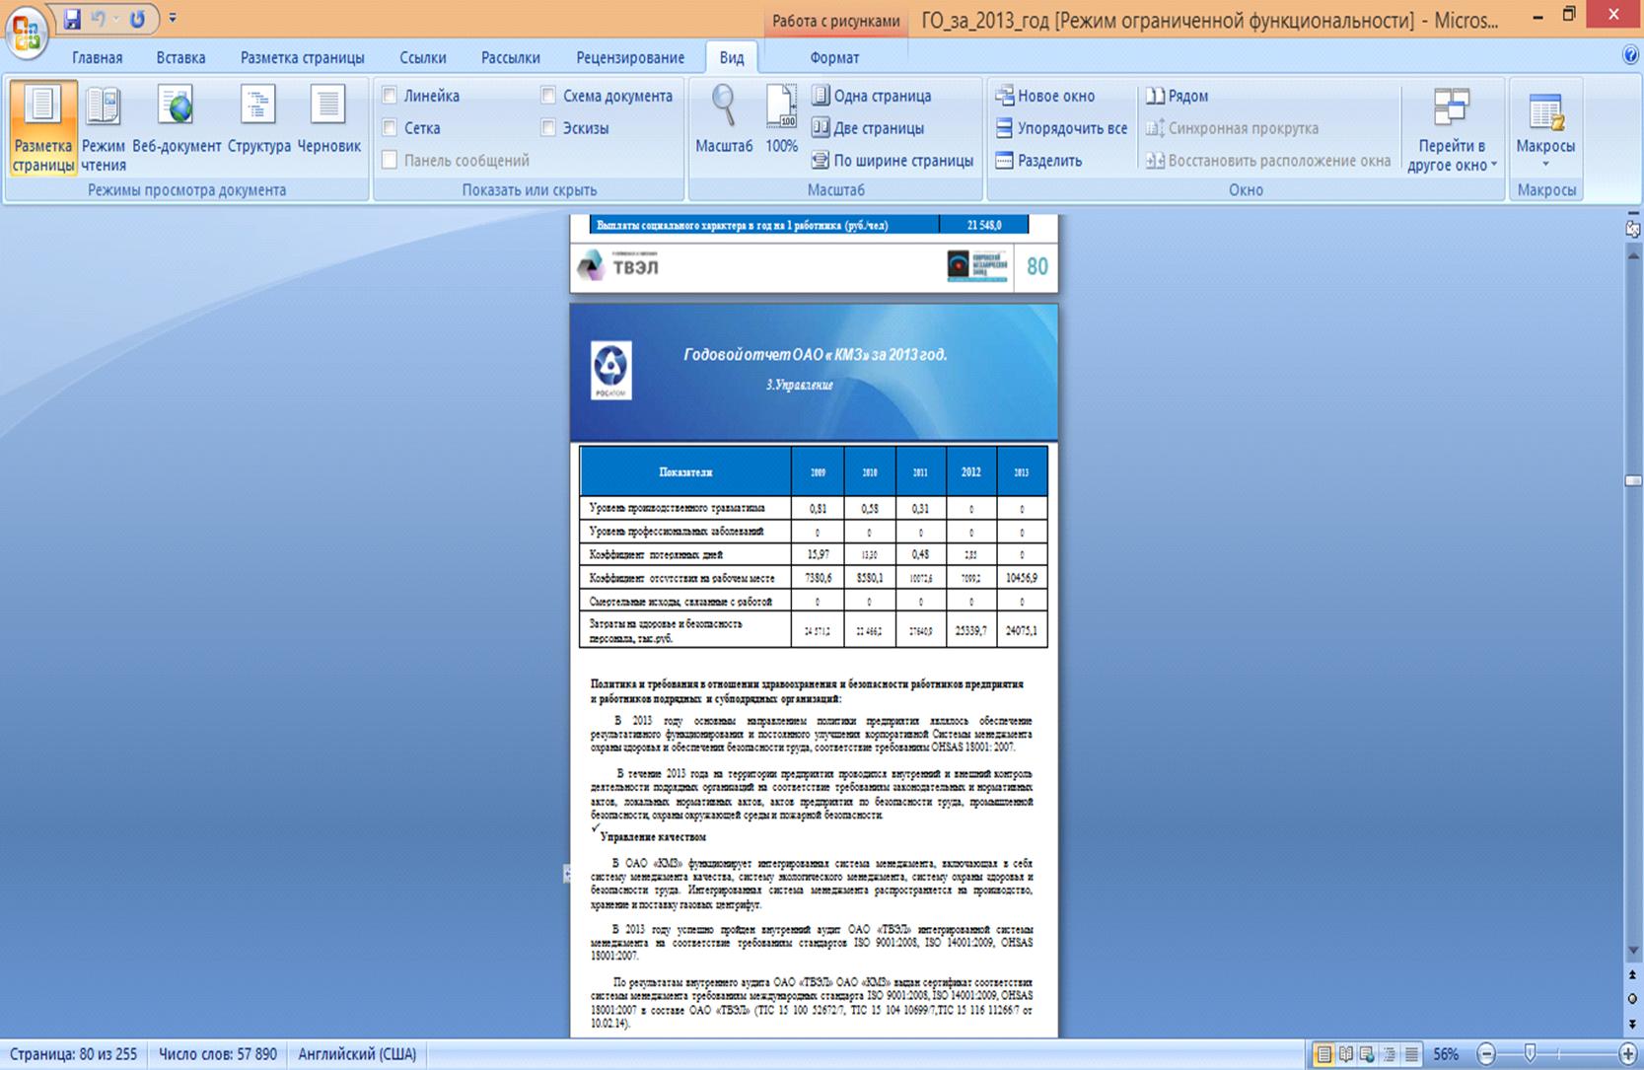This screenshot has width=1644, height=1070.
Task: Select the Рассылки tab
Action: pyautogui.click(x=511, y=57)
